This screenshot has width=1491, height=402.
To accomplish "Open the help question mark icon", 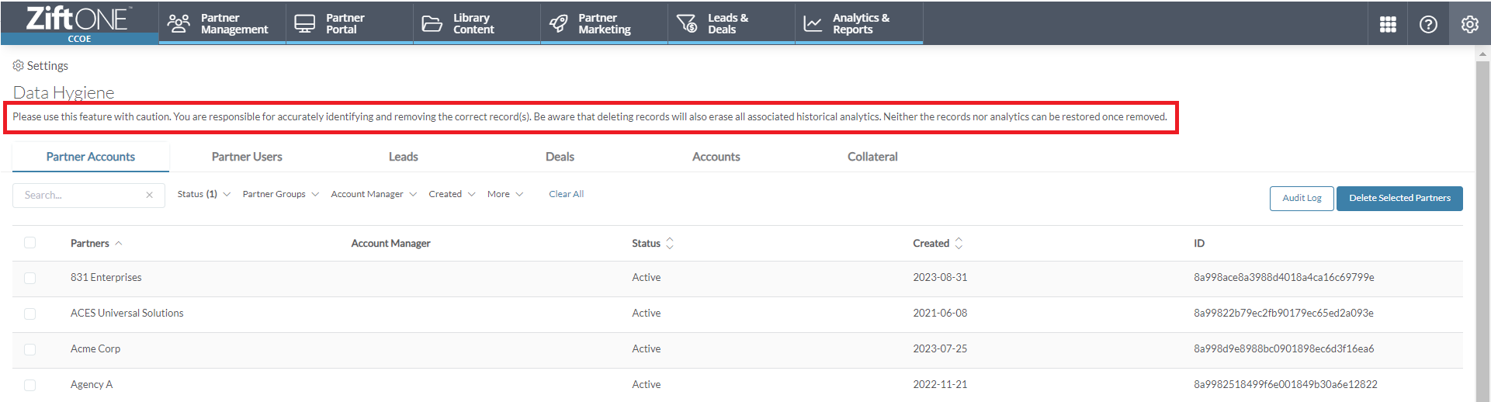I will pyautogui.click(x=1428, y=24).
